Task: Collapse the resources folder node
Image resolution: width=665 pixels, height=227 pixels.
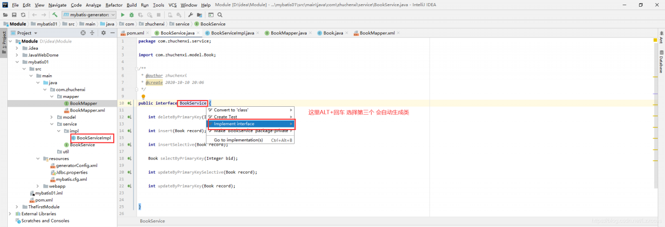Action: pos(38,159)
